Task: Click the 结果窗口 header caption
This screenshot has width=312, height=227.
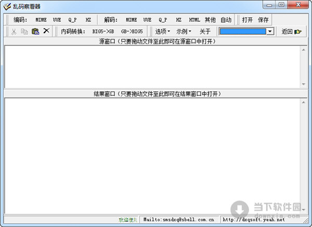Action: 157,94
